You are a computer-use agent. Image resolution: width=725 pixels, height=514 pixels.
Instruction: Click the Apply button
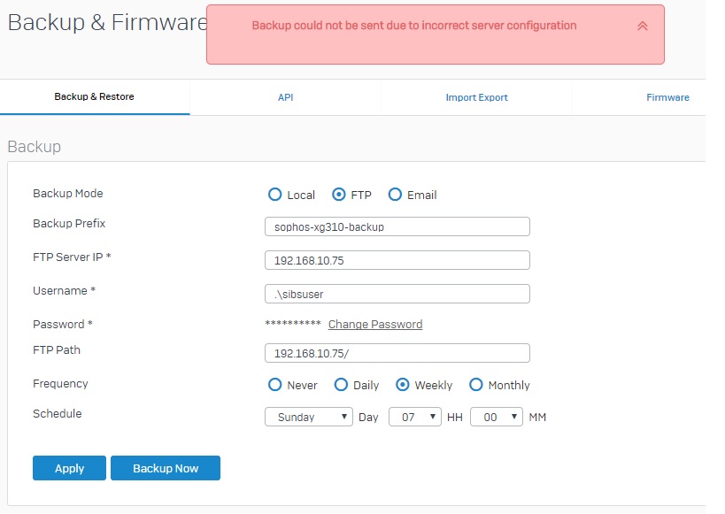click(x=69, y=468)
